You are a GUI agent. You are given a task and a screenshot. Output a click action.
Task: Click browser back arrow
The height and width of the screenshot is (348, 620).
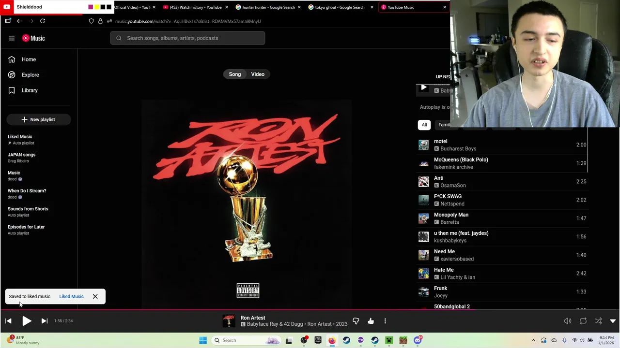tap(19, 21)
